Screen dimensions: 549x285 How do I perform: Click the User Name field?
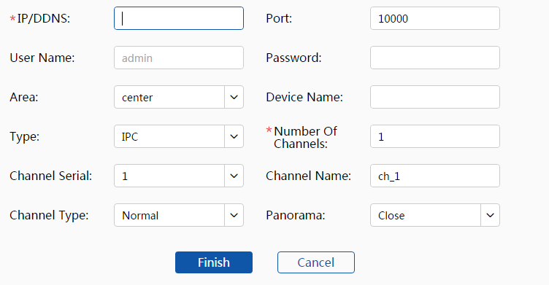pyautogui.click(x=179, y=58)
